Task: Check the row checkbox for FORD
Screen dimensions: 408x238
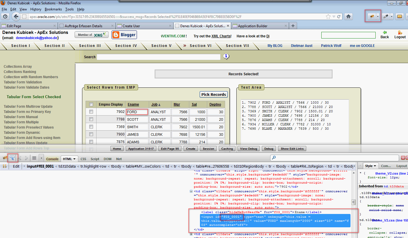Action: tap(91, 112)
